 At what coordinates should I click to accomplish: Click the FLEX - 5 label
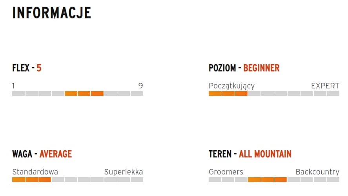pos(27,68)
